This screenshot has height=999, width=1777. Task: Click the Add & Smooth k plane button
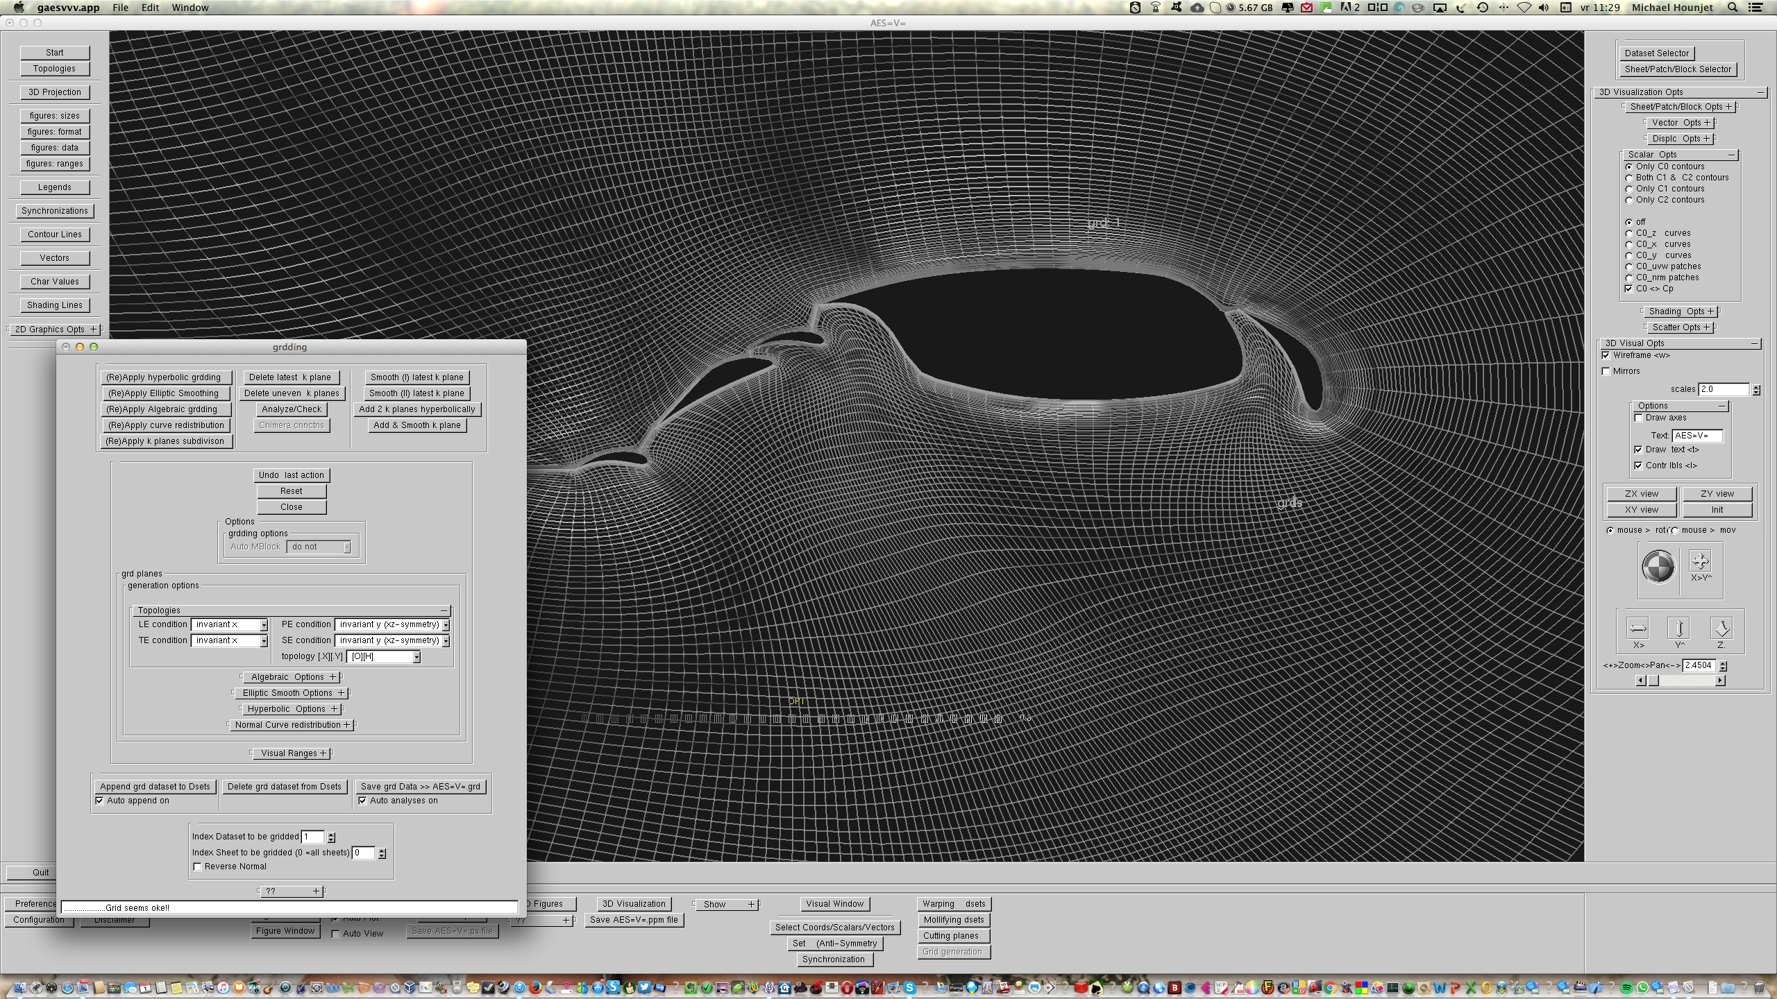(417, 425)
